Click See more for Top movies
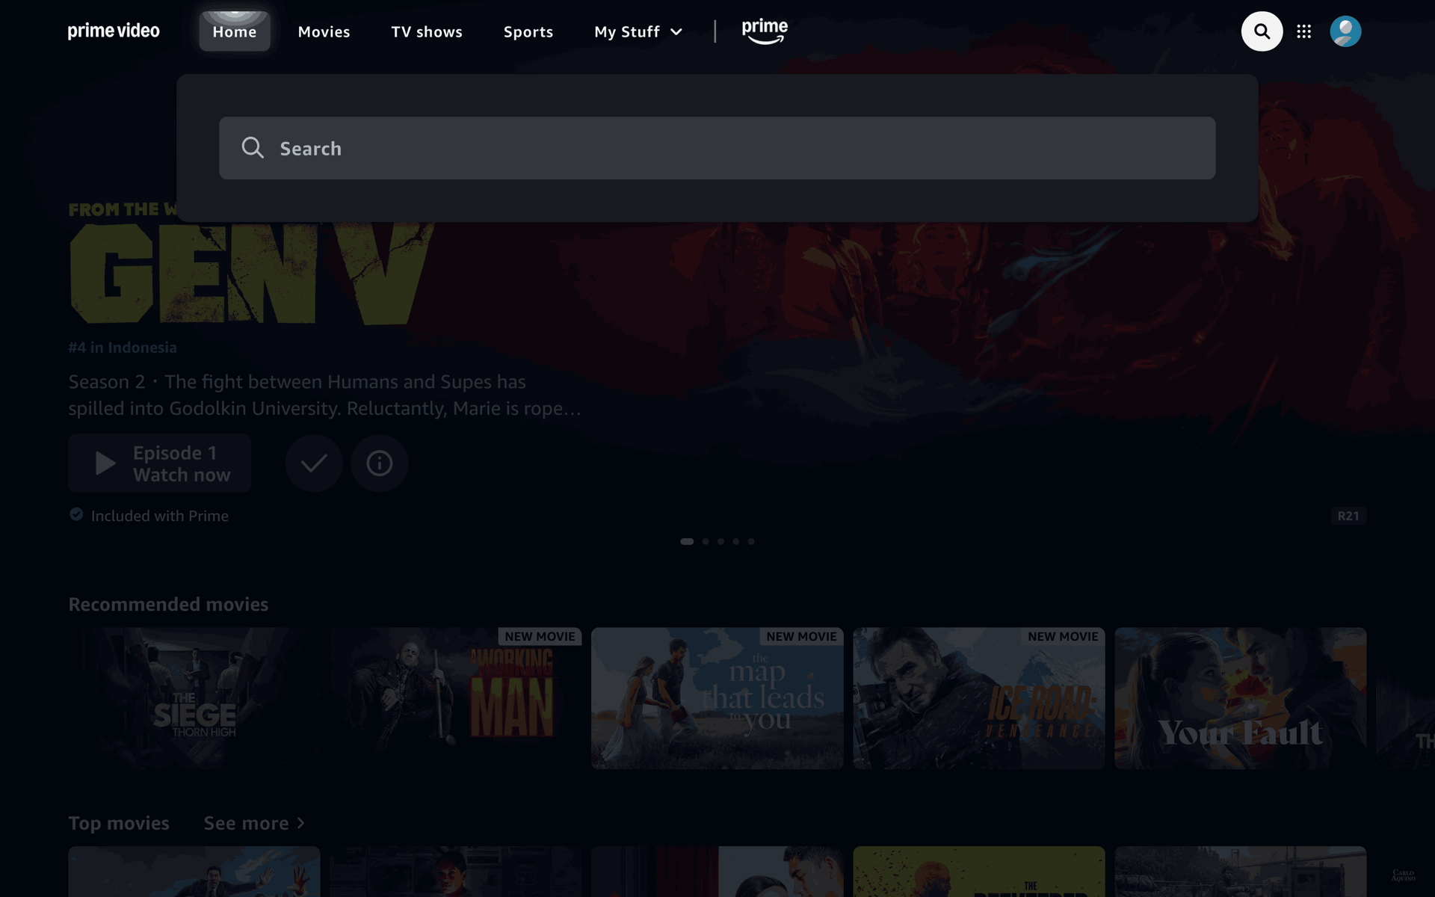Screen dimensions: 1435x897 [254, 823]
